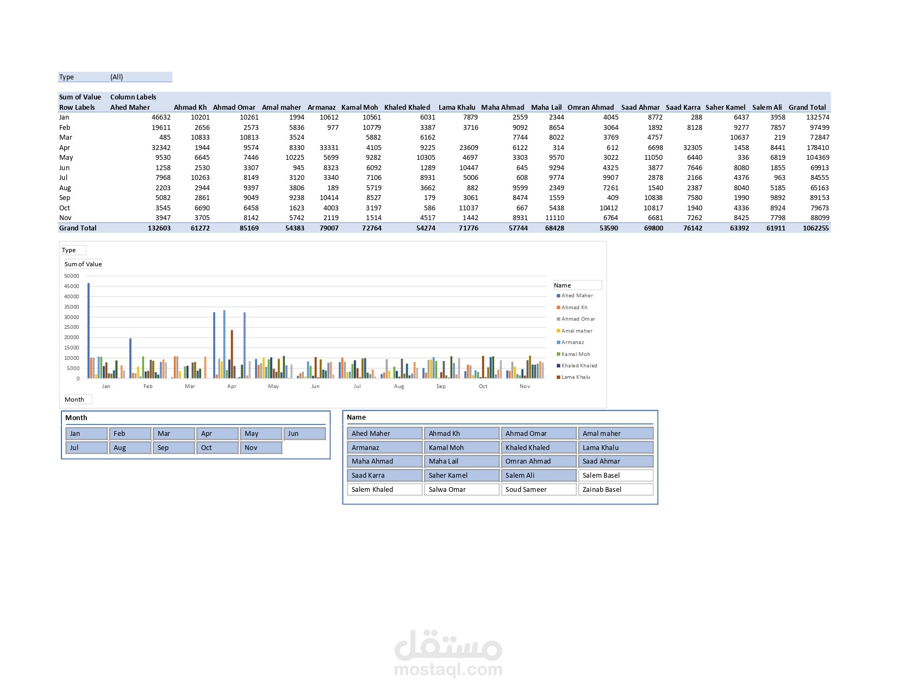Viewport: 897px width, 693px height.
Task: Click the Ahed Maher legend color swatch
Action: (x=558, y=296)
